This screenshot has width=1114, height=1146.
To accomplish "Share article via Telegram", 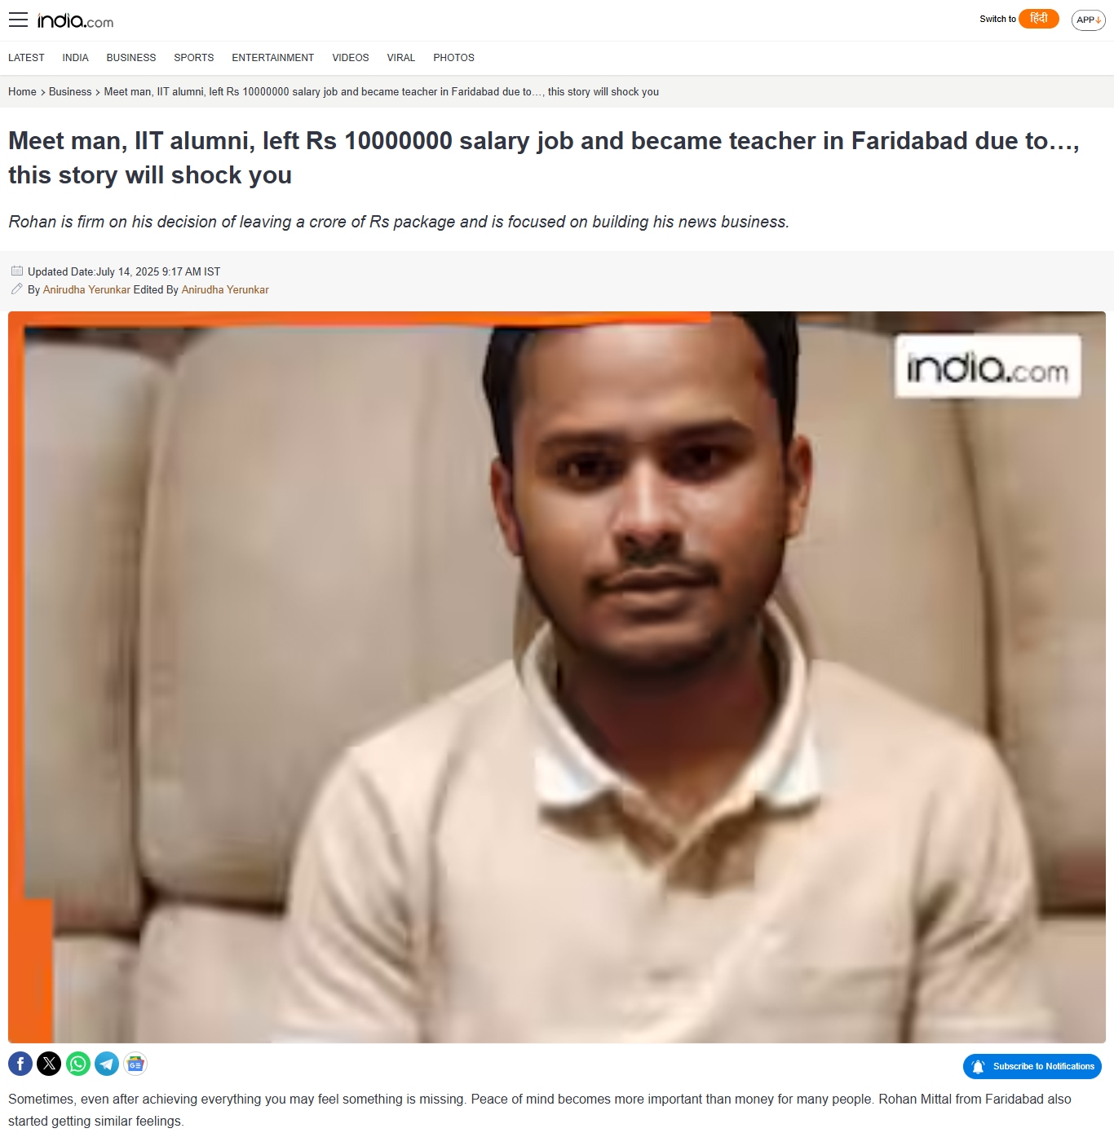I will (107, 1064).
